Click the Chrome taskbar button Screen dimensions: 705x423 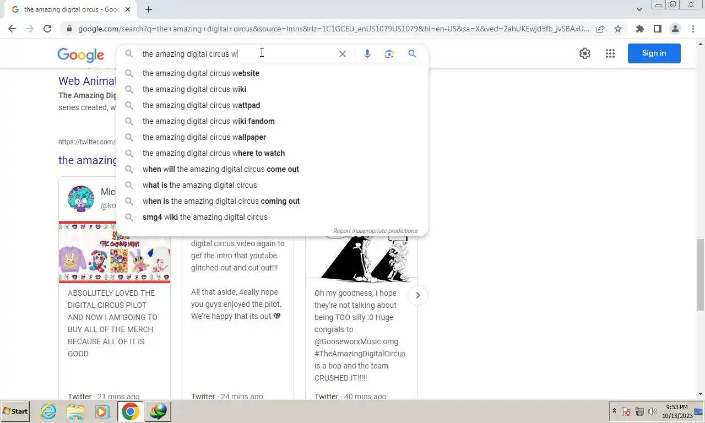pyautogui.click(x=131, y=411)
